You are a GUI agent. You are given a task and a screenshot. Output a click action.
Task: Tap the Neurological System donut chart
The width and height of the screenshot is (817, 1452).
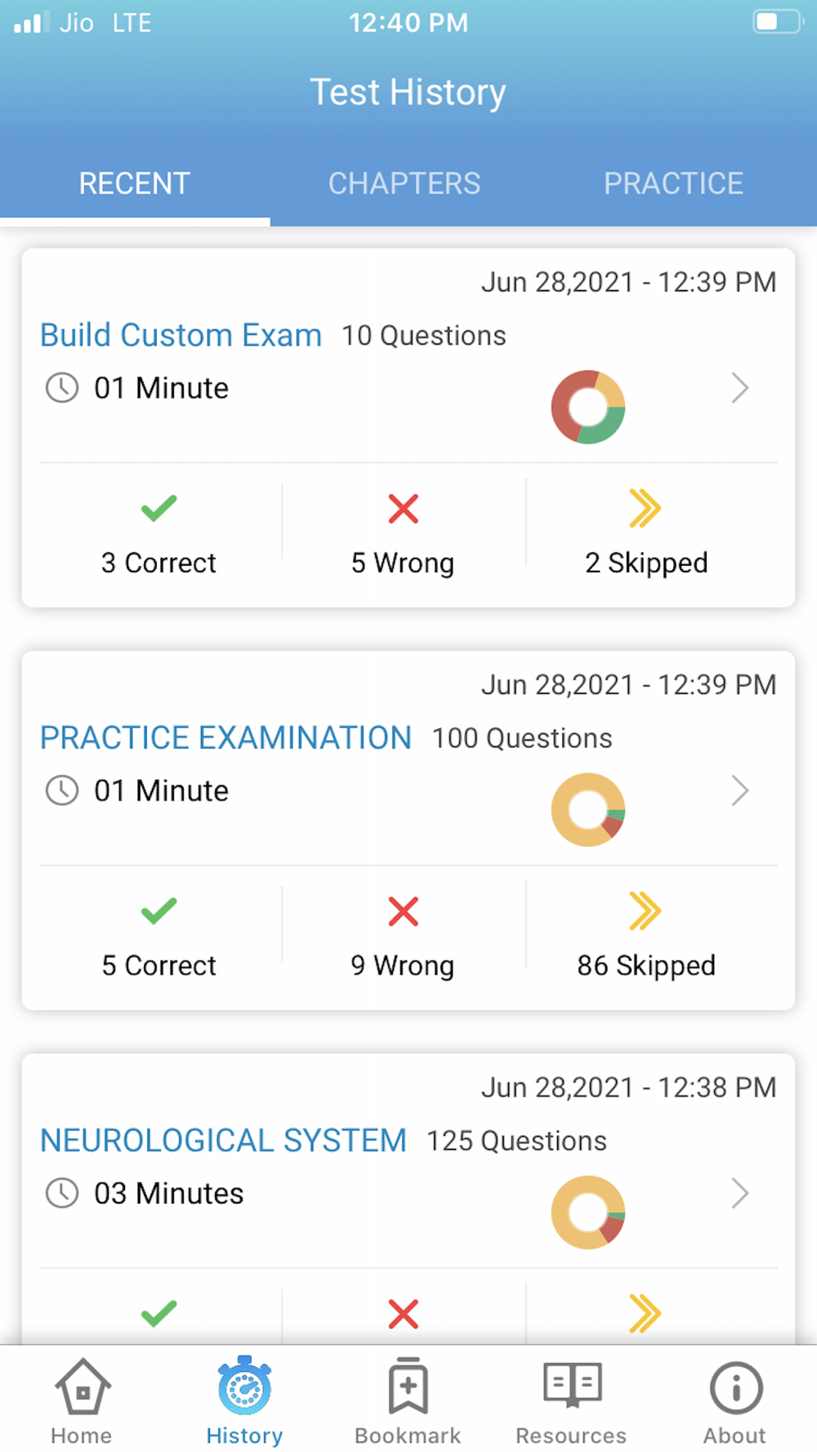588,1212
